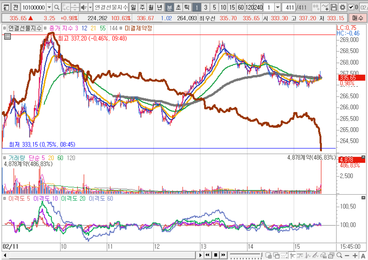
Task: Toggle the 연결선물지수 series marker in legend
Action: tap(5, 29)
